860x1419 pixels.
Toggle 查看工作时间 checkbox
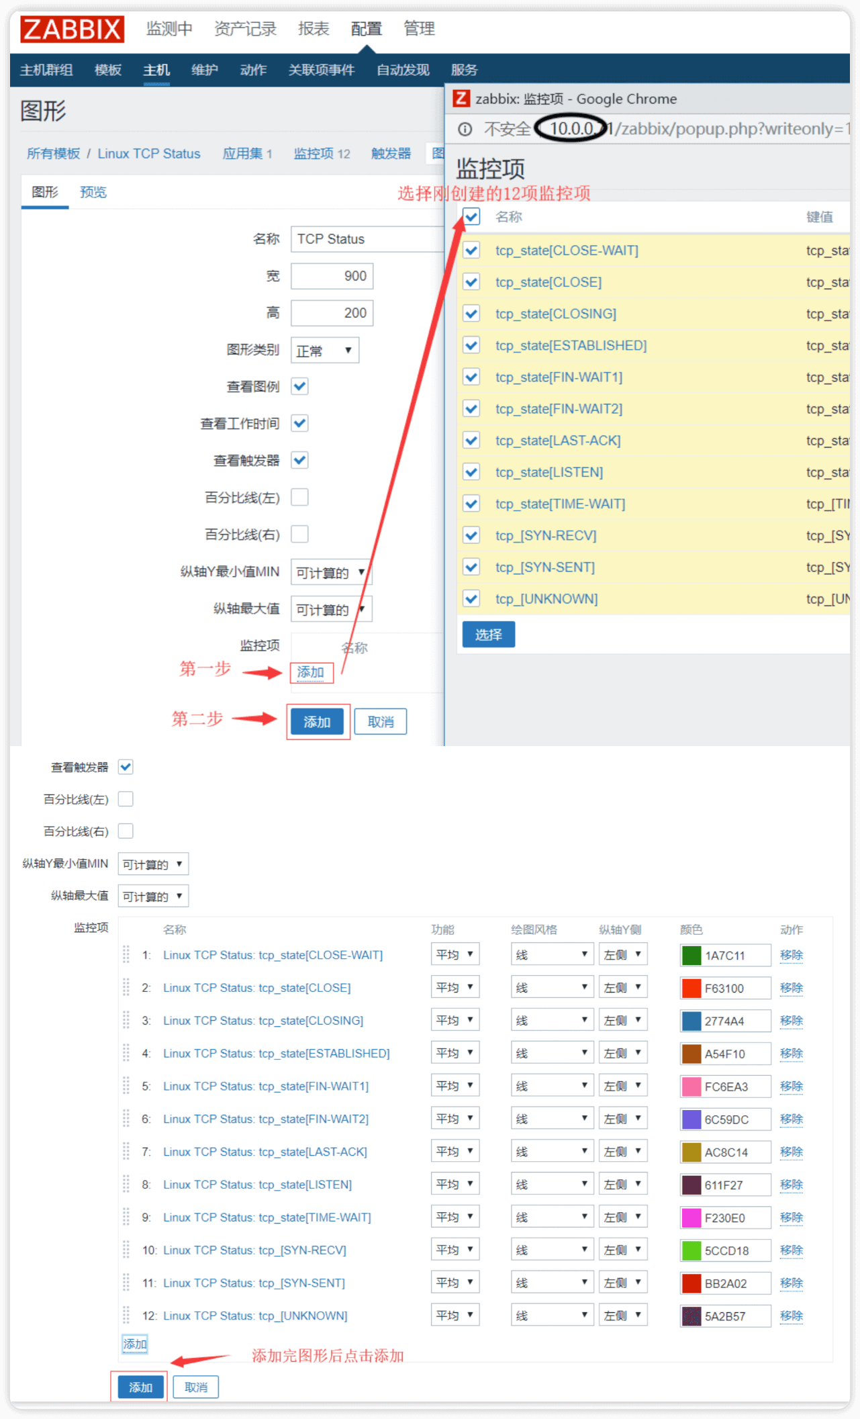click(x=299, y=423)
